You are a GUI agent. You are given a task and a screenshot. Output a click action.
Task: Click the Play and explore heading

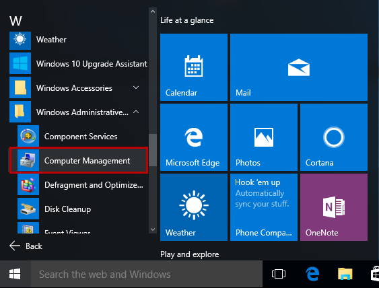point(190,254)
